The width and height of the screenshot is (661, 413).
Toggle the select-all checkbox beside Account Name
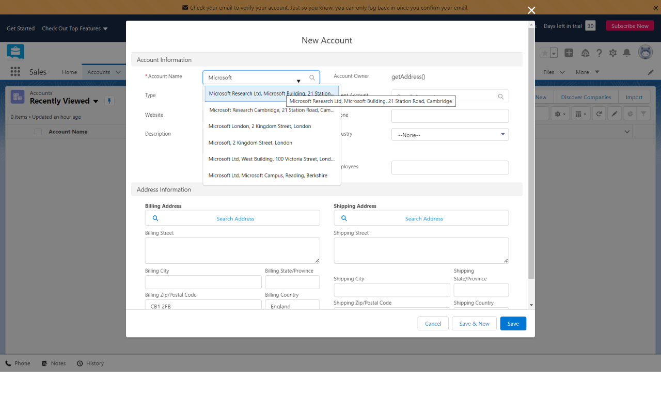pos(38,132)
